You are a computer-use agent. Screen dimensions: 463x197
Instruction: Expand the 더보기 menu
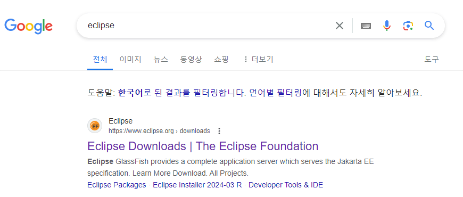click(258, 59)
